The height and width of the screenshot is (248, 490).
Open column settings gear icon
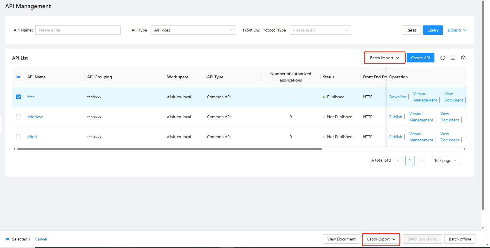[463, 58]
